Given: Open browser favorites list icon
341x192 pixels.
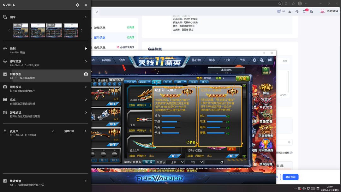Looking at the screenshot, I should click(x=293, y=3).
